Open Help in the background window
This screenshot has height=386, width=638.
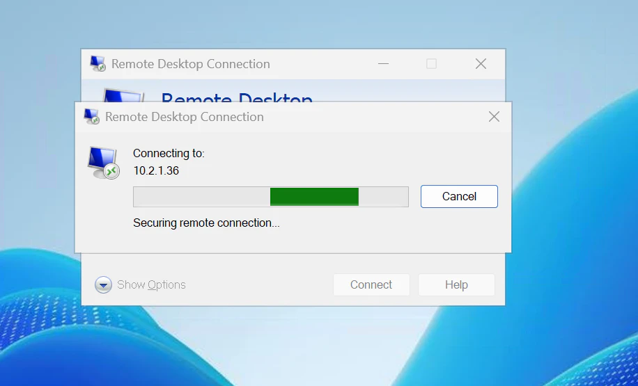tap(456, 285)
